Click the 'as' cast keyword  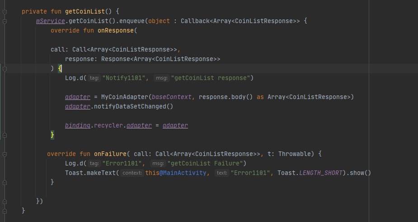point(260,97)
